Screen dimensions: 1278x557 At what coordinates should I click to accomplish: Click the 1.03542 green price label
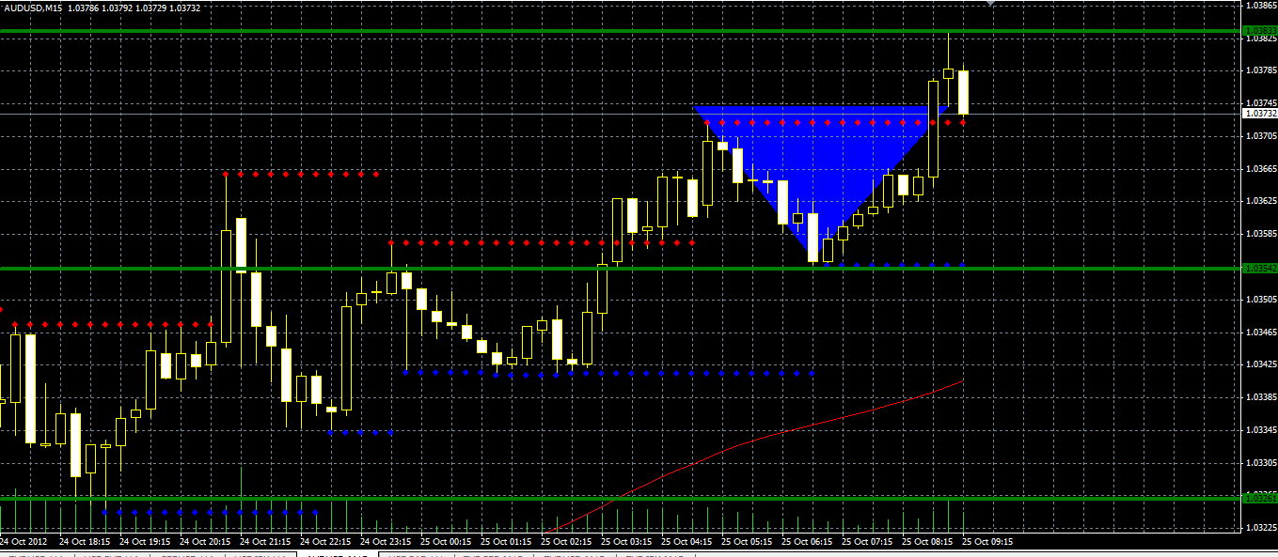[1260, 269]
